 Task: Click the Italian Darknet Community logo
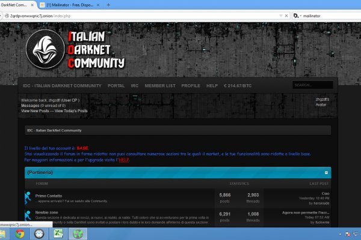75,50
